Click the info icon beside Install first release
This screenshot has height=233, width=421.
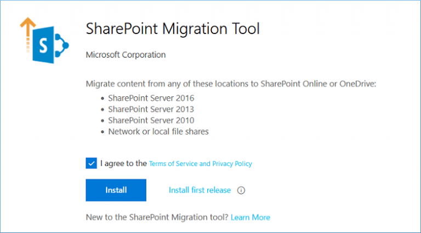click(241, 191)
